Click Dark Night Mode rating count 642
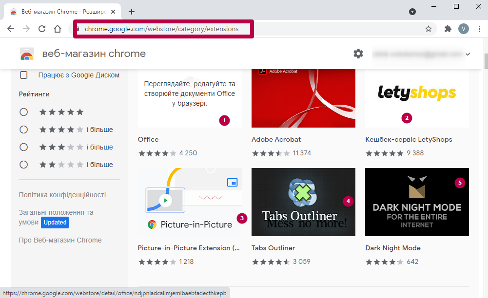488x298 pixels. pyautogui.click(x=412, y=261)
